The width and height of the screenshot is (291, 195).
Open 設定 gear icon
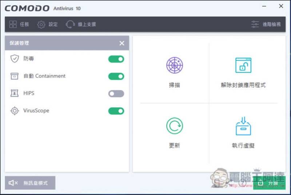coord(41,24)
